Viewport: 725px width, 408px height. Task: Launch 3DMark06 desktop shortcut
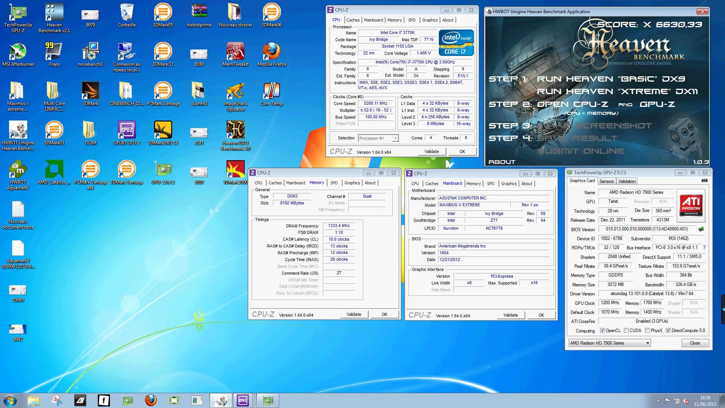[271, 15]
